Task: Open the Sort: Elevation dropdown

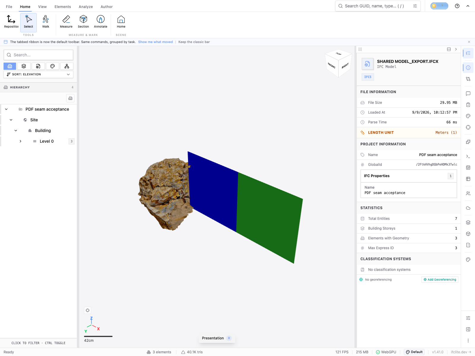Action: pyautogui.click(x=38, y=74)
